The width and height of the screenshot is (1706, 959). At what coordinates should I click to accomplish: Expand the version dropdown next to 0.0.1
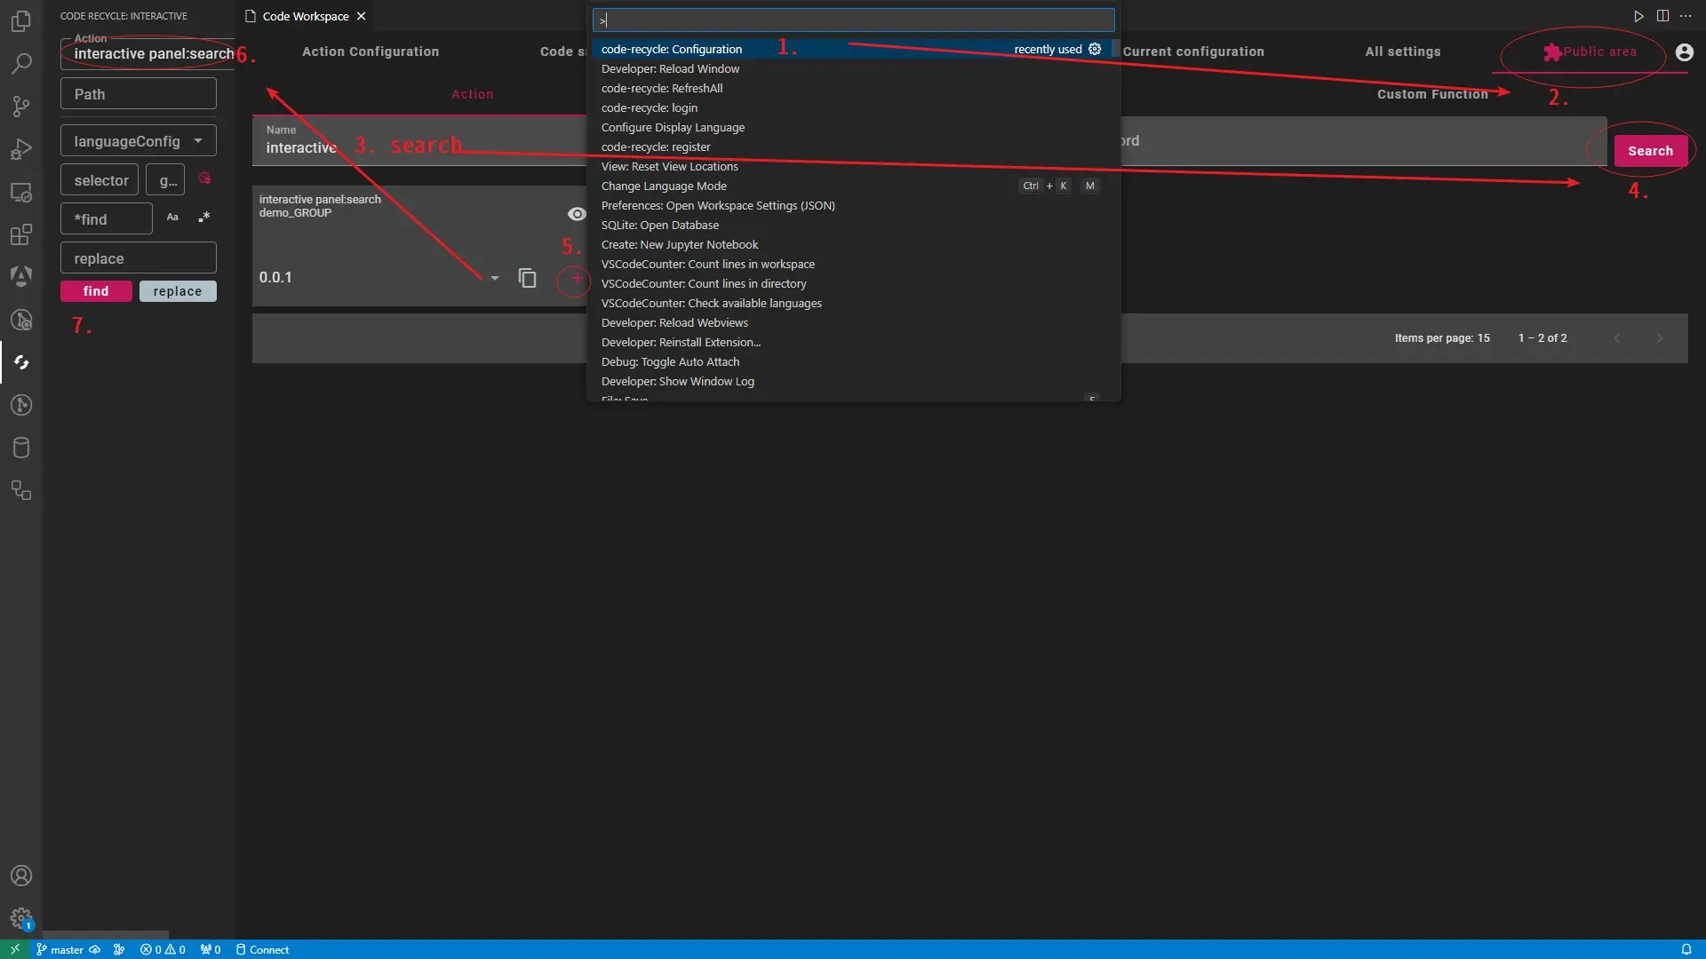[x=494, y=278]
